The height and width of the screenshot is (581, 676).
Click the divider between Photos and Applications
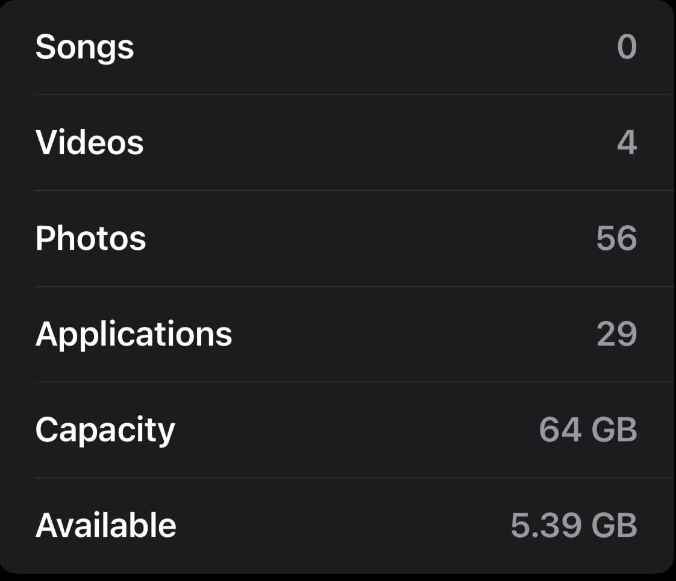point(354,286)
